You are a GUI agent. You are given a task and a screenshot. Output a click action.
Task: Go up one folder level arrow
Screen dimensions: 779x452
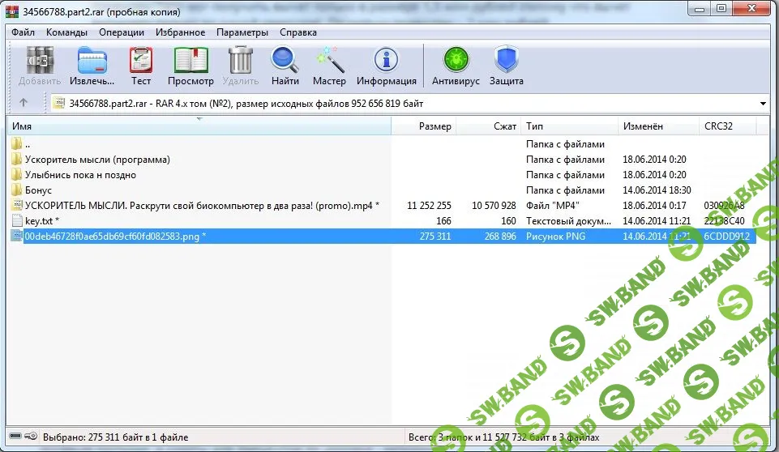coord(24,103)
